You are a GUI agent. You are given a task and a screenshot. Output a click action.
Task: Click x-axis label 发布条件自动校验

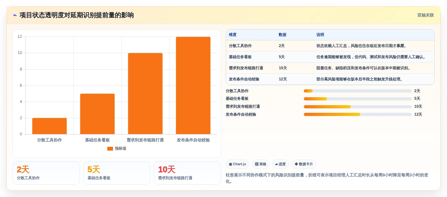193,140
